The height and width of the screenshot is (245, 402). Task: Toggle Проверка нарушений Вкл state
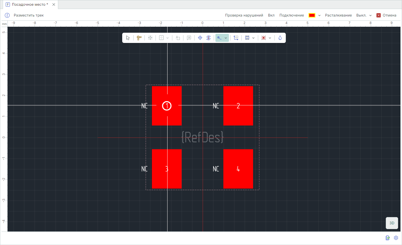(271, 15)
